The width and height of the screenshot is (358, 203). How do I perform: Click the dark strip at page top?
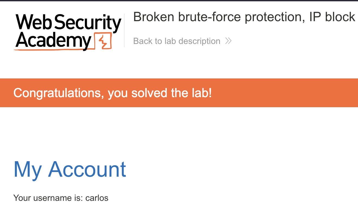point(179,1)
